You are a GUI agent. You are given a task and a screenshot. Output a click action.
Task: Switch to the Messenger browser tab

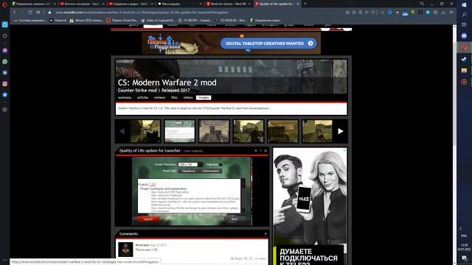pos(180,4)
